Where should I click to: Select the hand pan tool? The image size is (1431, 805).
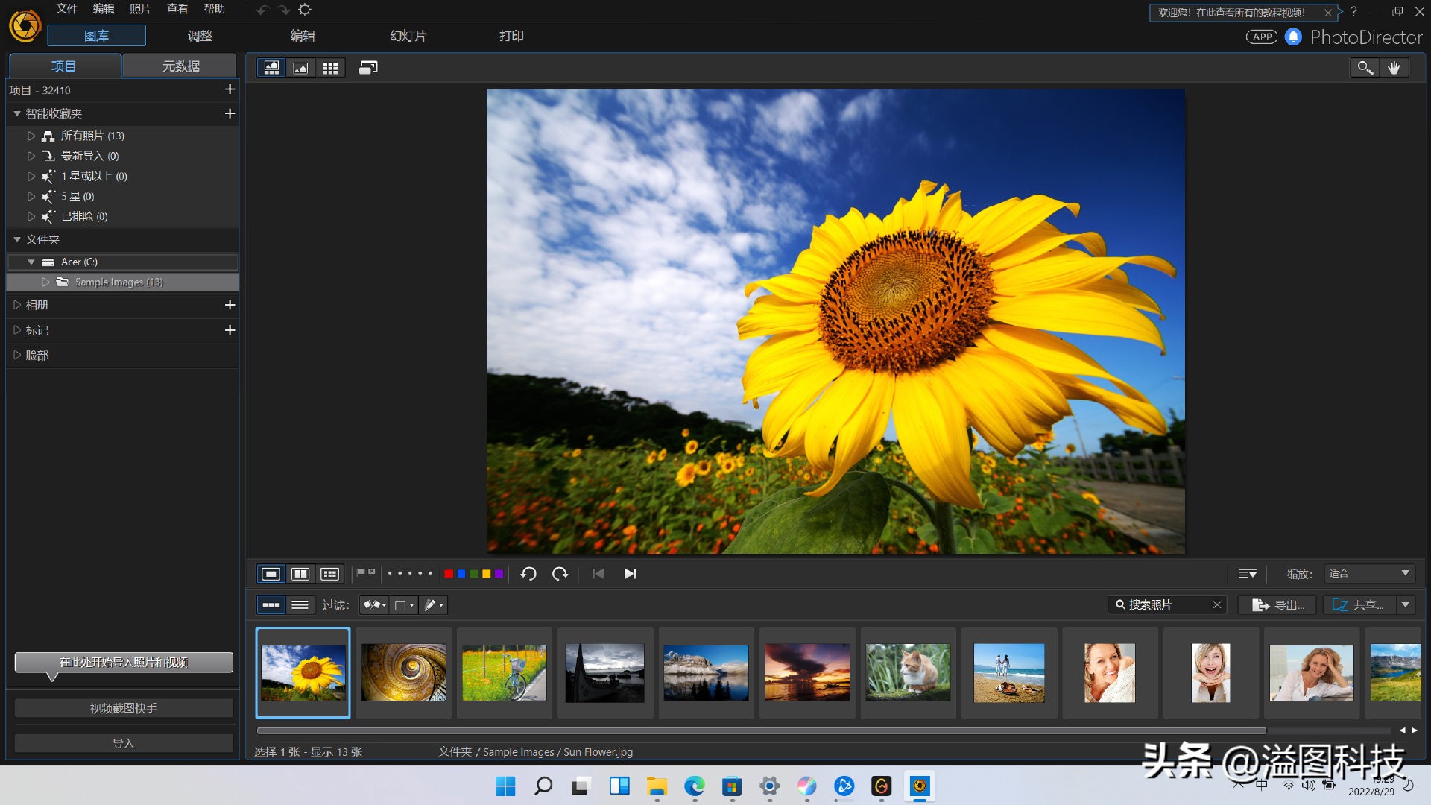pos(1394,68)
